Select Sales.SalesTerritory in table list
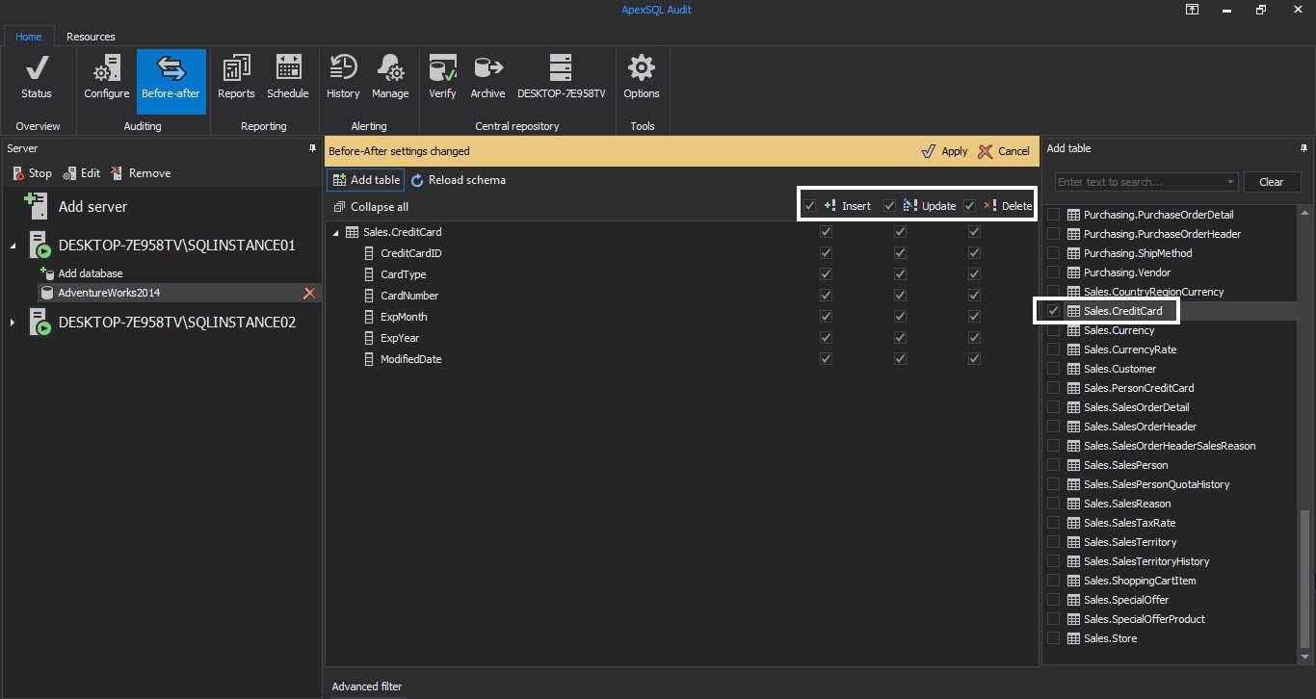This screenshot has width=1316, height=699. point(1130,542)
